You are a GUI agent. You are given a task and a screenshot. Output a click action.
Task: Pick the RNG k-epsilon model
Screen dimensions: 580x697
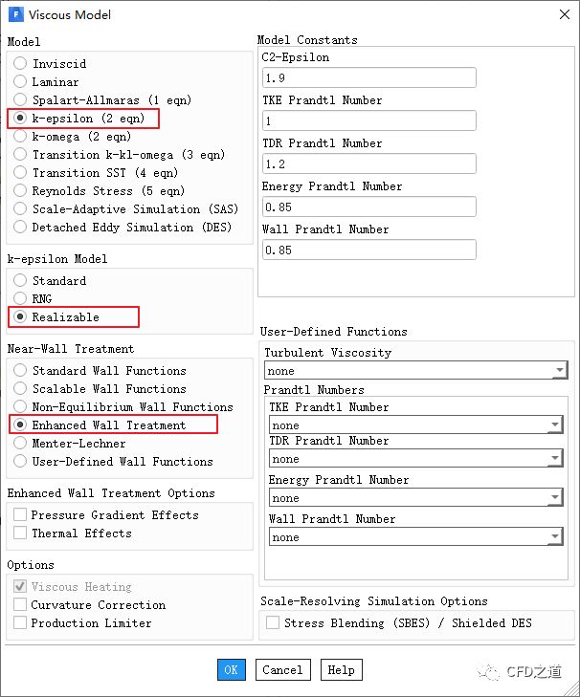pyautogui.click(x=20, y=299)
